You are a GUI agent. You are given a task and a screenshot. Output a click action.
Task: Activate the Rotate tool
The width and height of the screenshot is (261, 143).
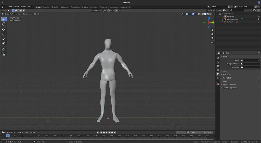(4, 34)
